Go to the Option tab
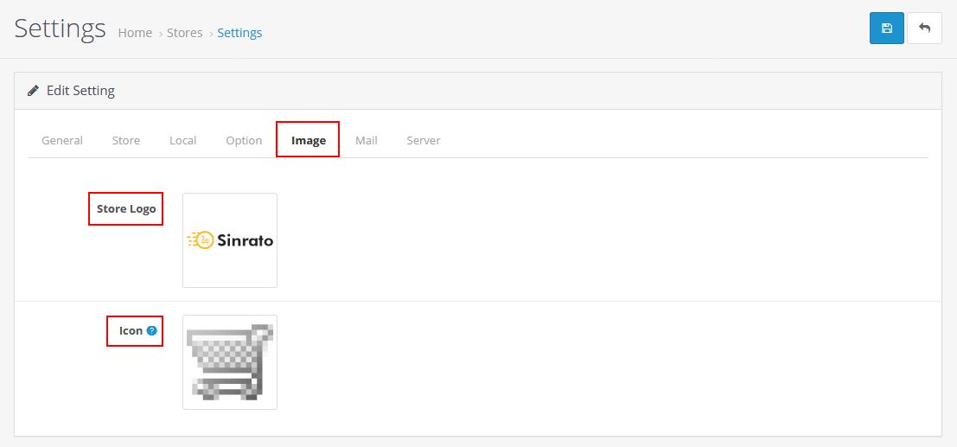 coord(244,140)
